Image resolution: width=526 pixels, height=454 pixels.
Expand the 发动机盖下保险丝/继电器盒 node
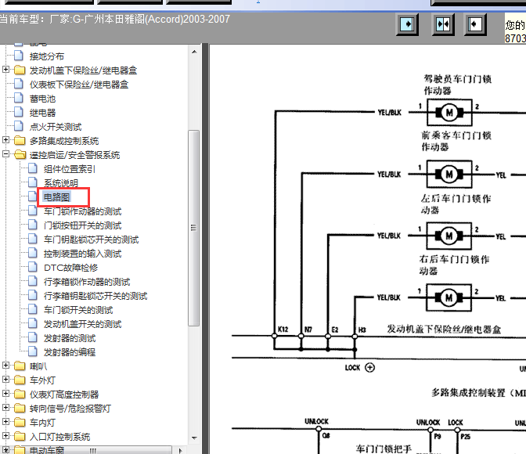(6, 70)
